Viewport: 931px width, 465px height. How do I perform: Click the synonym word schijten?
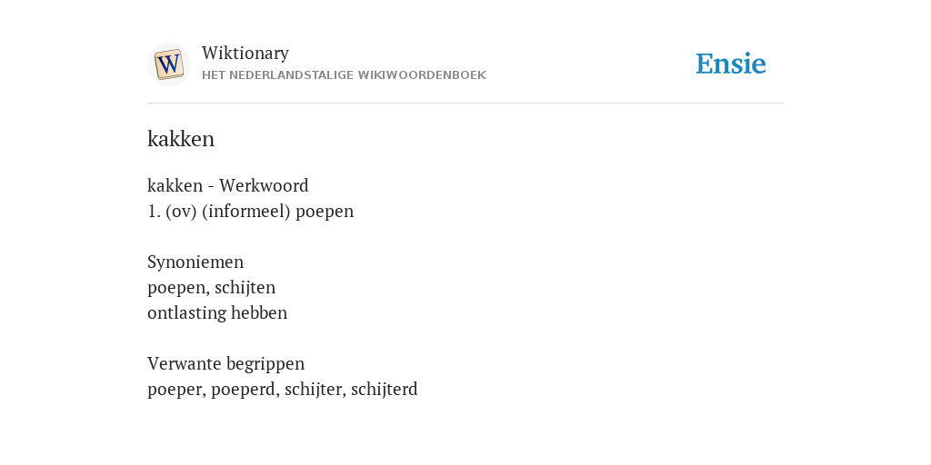(x=245, y=287)
